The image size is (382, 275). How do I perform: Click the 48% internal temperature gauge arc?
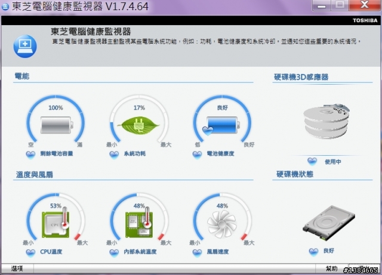coord(139,217)
